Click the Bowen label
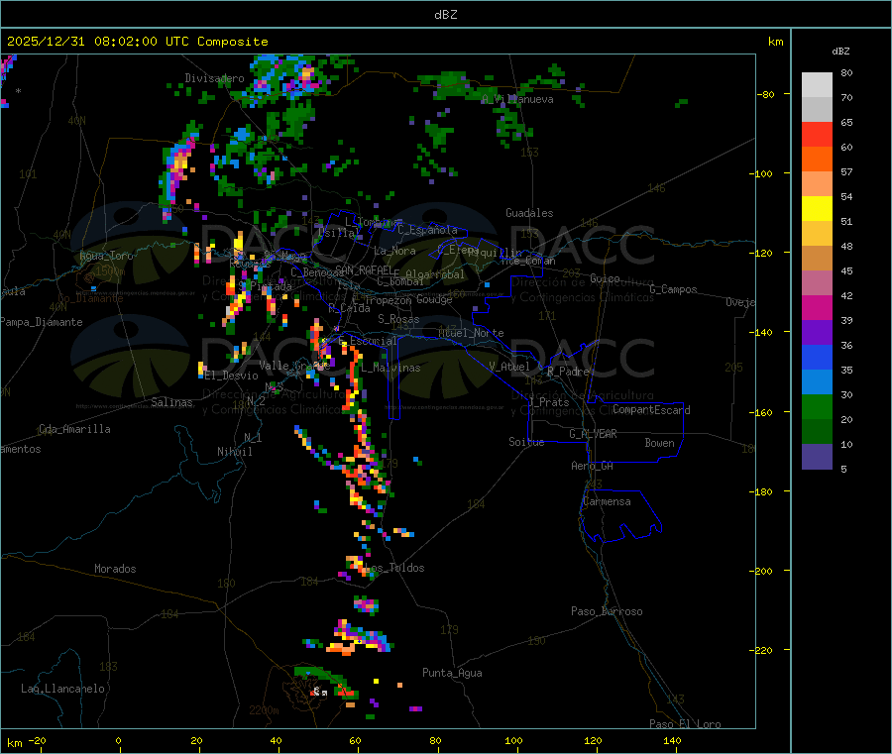Viewport: 892px width, 754px height. tap(660, 442)
